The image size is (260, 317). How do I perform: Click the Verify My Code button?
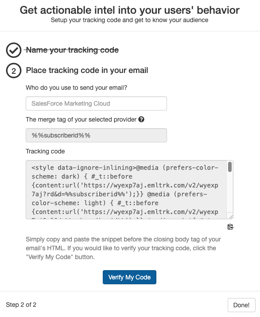pos(129,277)
